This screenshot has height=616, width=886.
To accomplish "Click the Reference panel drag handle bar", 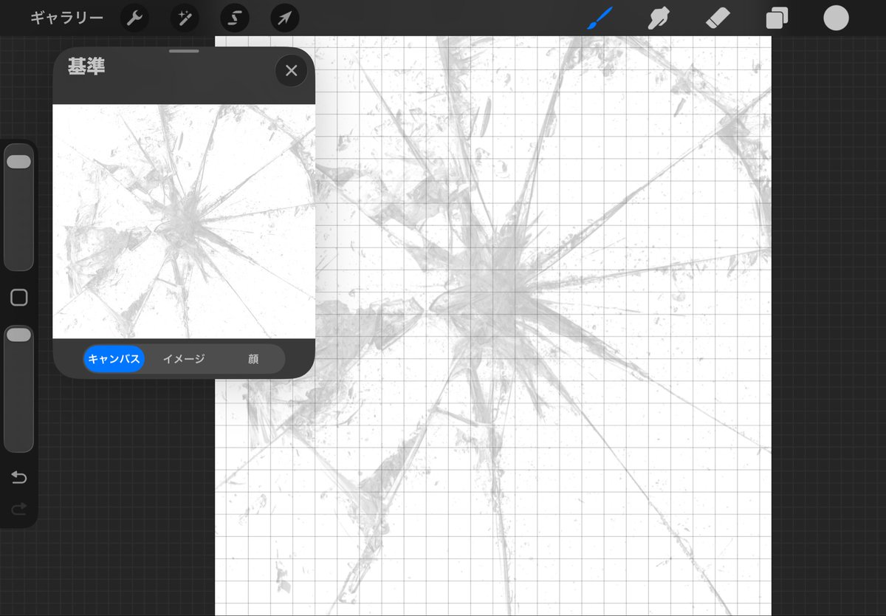I will point(184,51).
